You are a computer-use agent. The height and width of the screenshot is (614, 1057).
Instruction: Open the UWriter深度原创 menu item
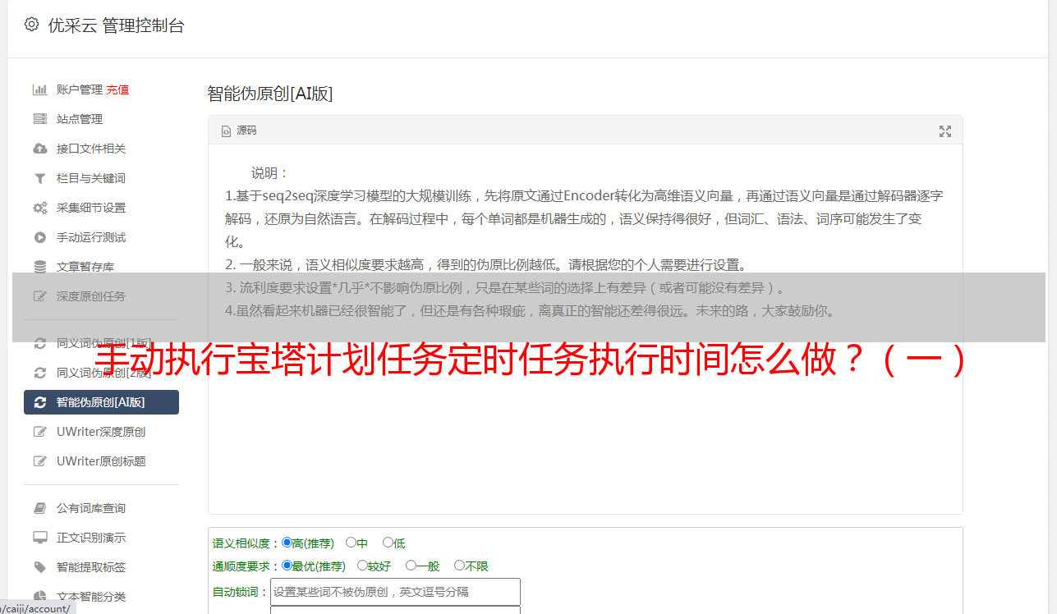coord(101,432)
